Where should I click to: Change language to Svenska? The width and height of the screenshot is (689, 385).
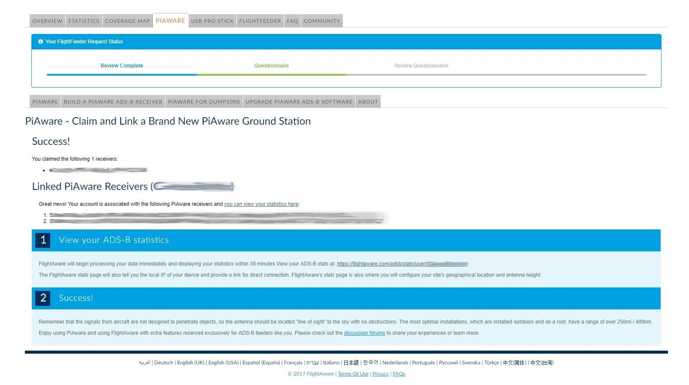471,363
